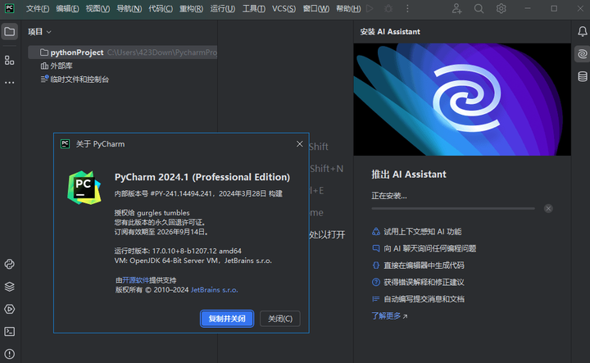
Task: Open the 了解更多 link
Action: (389, 316)
